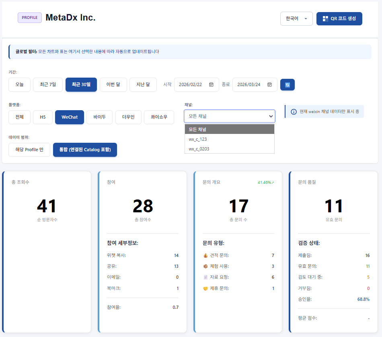The height and width of the screenshot is (337, 382).
Task: Select the 해당 Profile 만 data scope option
Action: tap(29, 150)
